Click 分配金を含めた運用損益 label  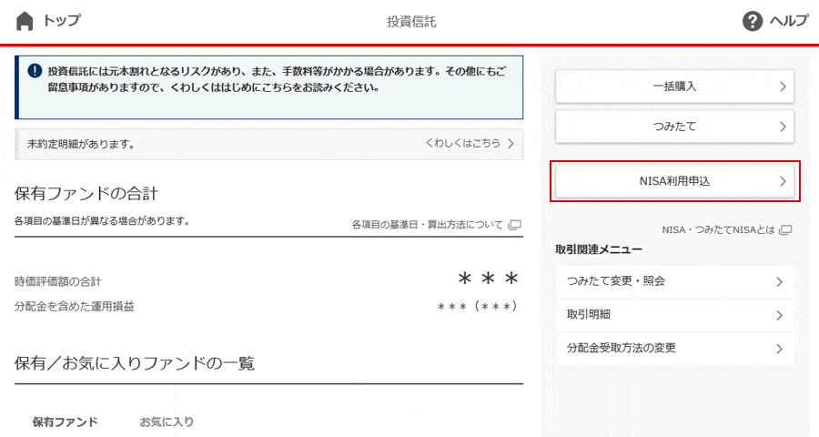(75, 306)
